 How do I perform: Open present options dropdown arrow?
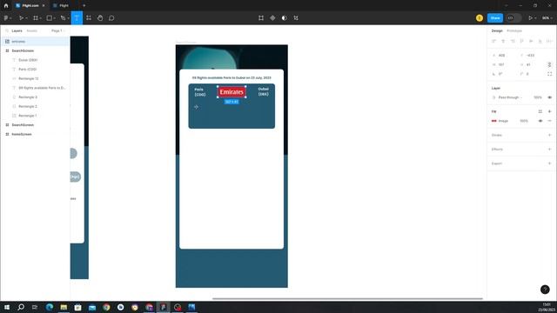click(x=535, y=18)
